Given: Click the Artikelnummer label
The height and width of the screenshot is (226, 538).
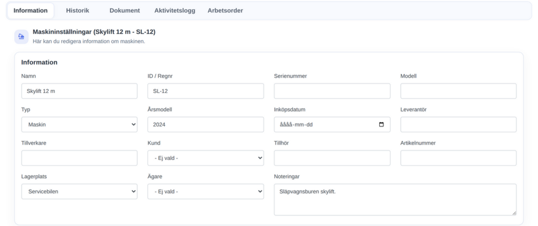Looking at the screenshot, I should [x=418, y=143].
